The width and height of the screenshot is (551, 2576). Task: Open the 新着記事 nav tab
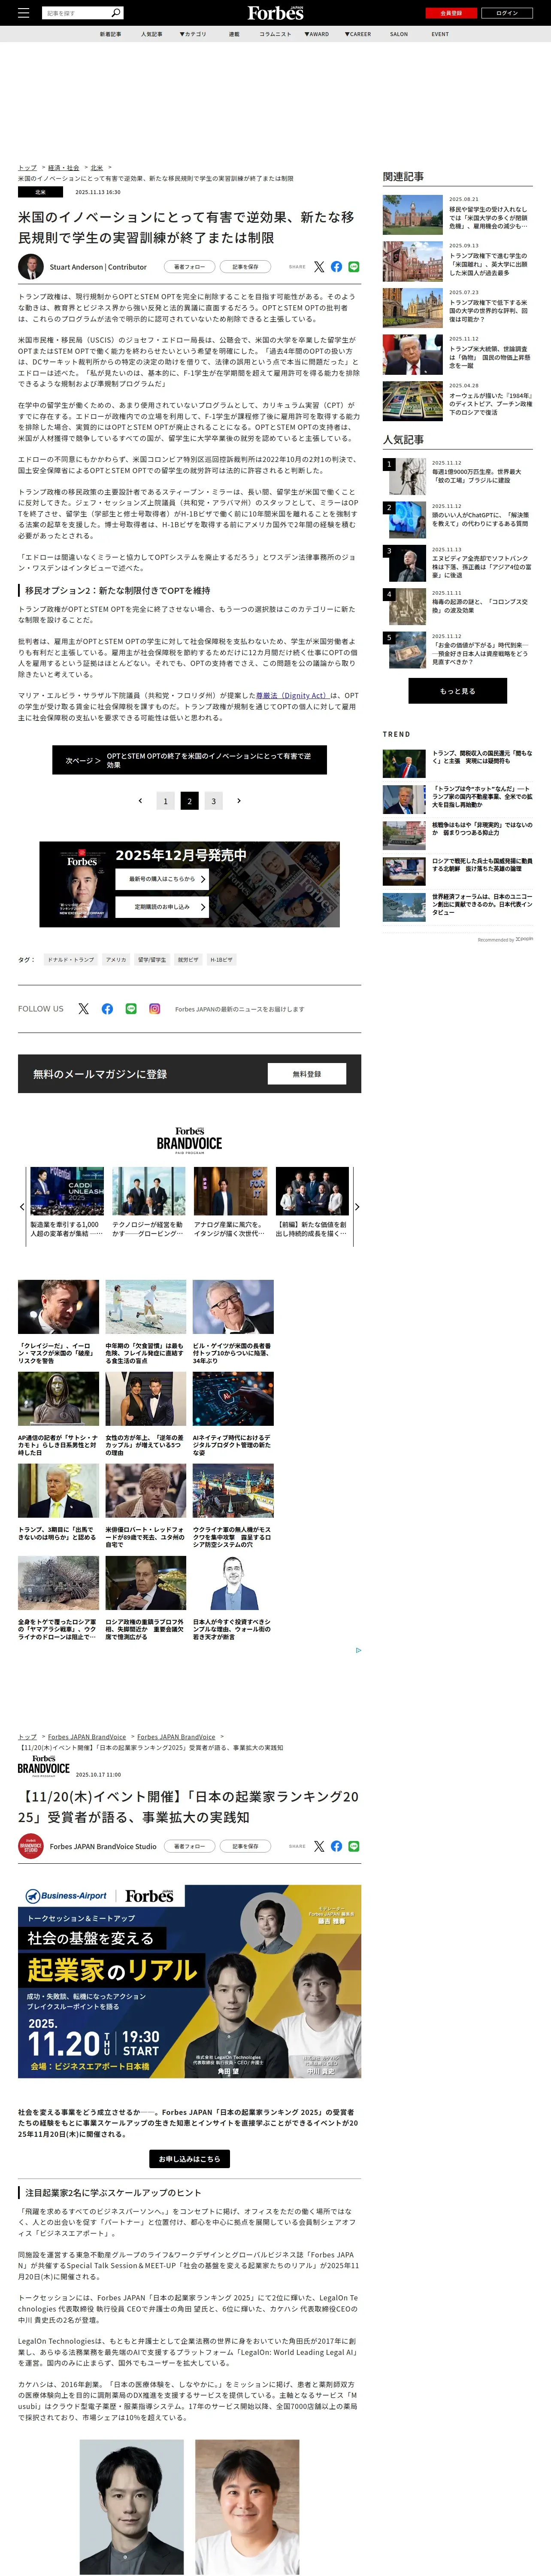[x=110, y=34]
